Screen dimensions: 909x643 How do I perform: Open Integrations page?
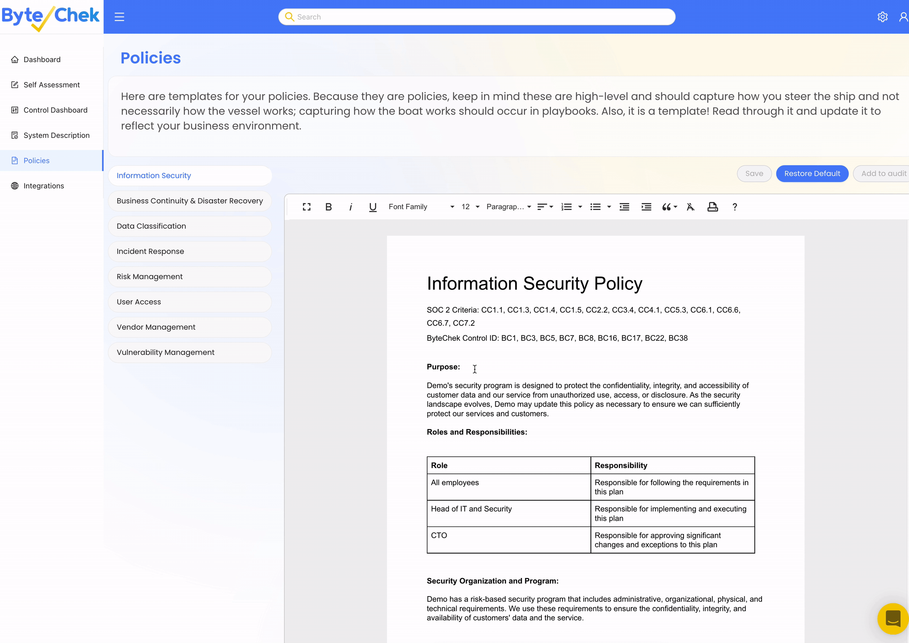coord(51,186)
